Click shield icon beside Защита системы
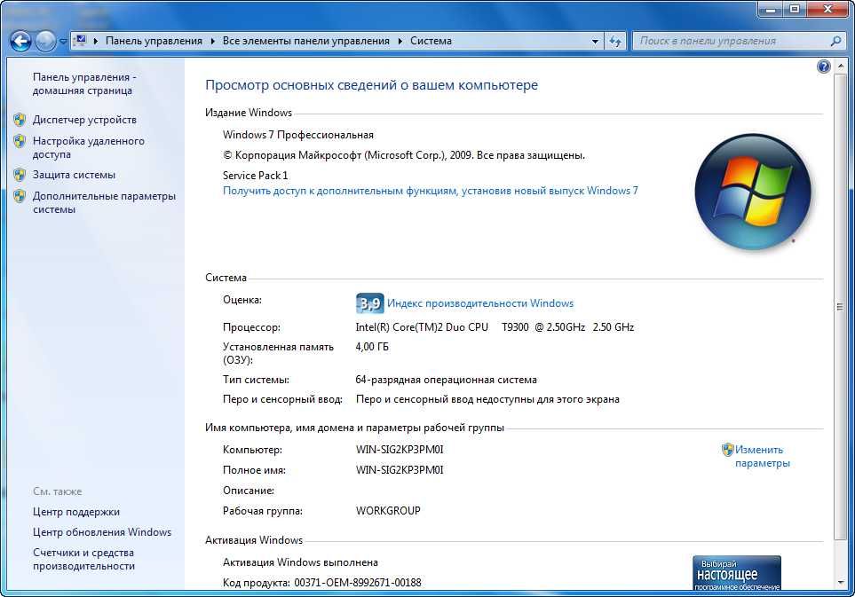The width and height of the screenshot is (855, 597). (20, 175)
